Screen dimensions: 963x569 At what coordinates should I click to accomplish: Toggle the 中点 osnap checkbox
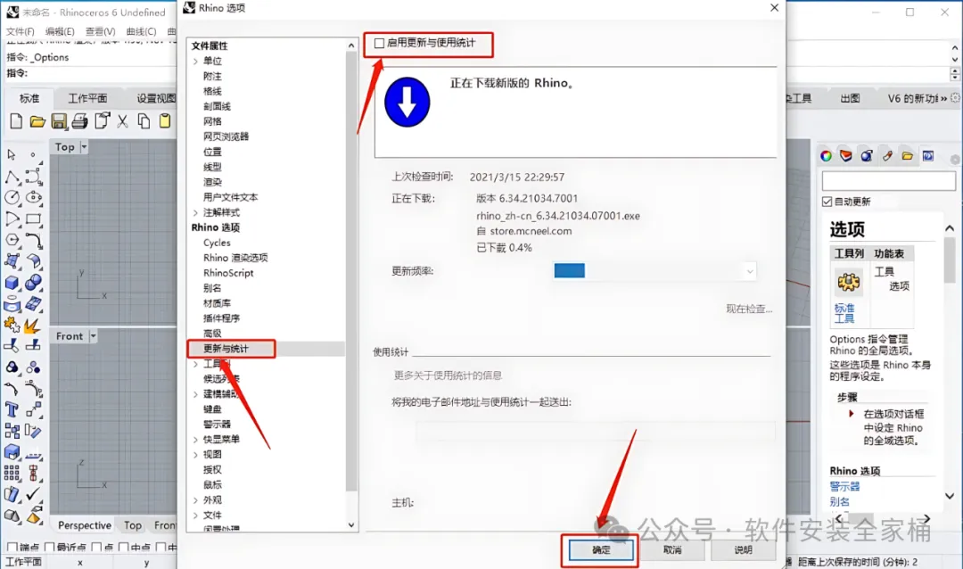(x=123, y=547)
